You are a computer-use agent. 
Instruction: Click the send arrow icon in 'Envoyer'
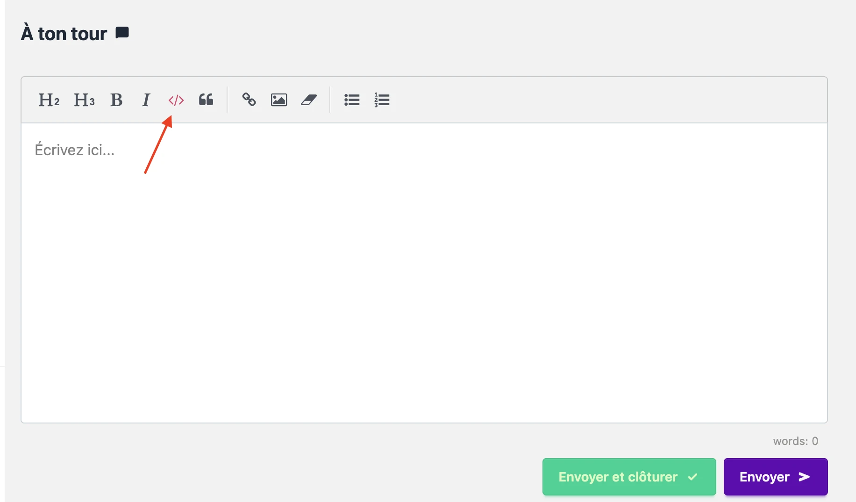(804, 477)
